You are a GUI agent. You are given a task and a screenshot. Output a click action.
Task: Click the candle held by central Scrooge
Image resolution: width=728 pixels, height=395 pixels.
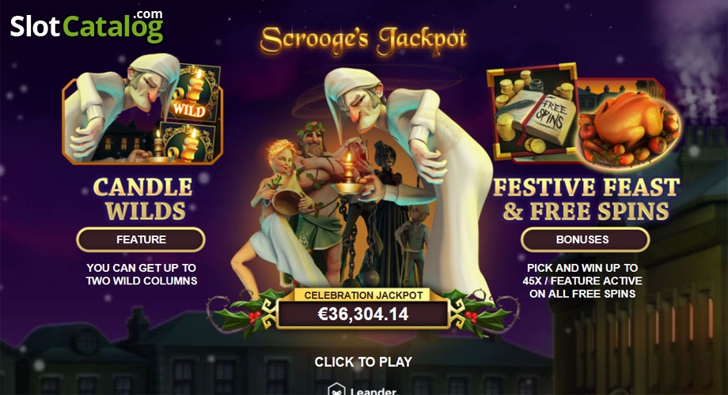349,175
